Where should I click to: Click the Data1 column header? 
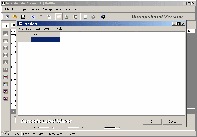pos(45,34)
